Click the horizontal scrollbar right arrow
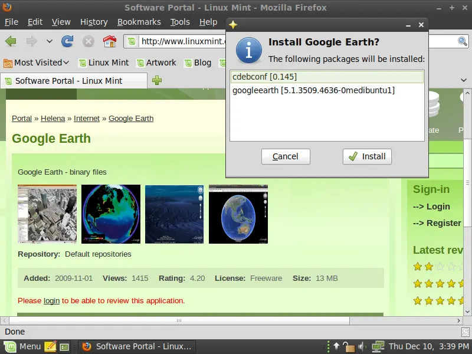The width and height of the screenshot is (472, 354). pos(459,320)
